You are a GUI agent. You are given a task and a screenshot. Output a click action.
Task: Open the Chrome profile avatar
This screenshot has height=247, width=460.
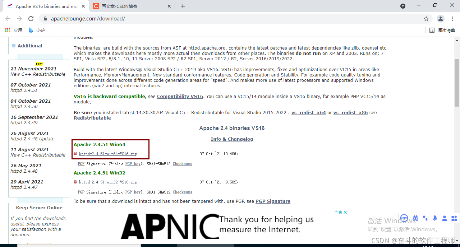pyautogui.click(x=441, y=19)
